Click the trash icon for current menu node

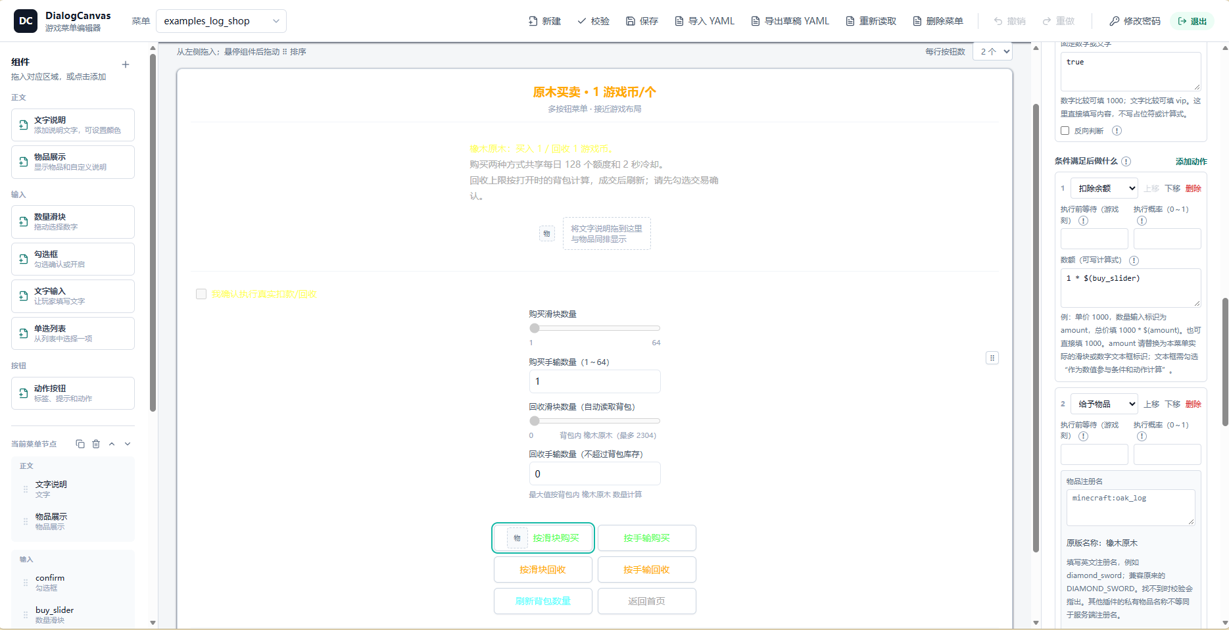pos(96,444)
